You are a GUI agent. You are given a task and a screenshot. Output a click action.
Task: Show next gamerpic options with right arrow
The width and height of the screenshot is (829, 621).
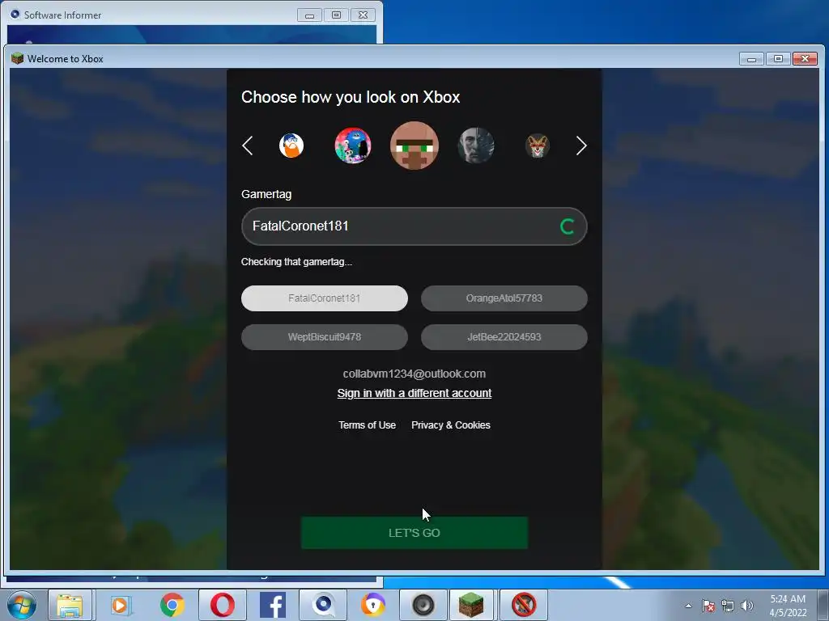[x=581, y=146]
